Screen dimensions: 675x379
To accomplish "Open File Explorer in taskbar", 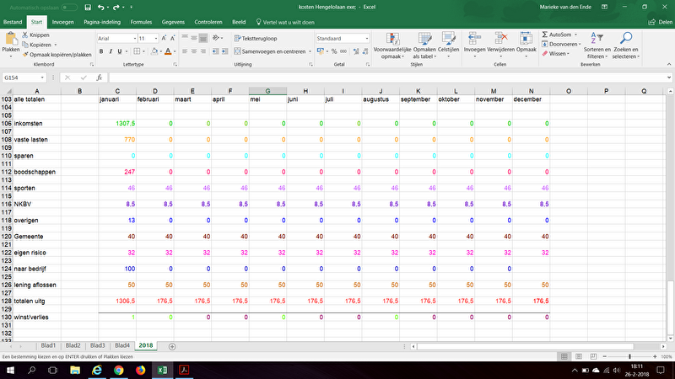I will (75, 370).
